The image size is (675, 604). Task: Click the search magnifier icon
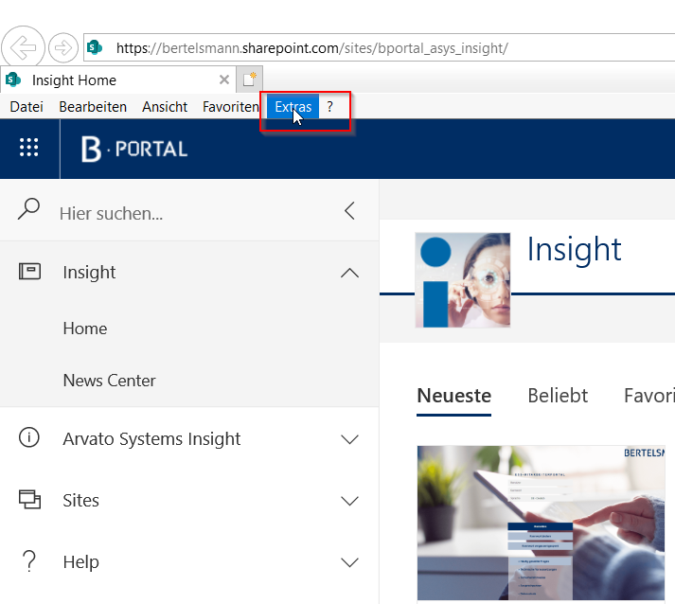(28, 209)
